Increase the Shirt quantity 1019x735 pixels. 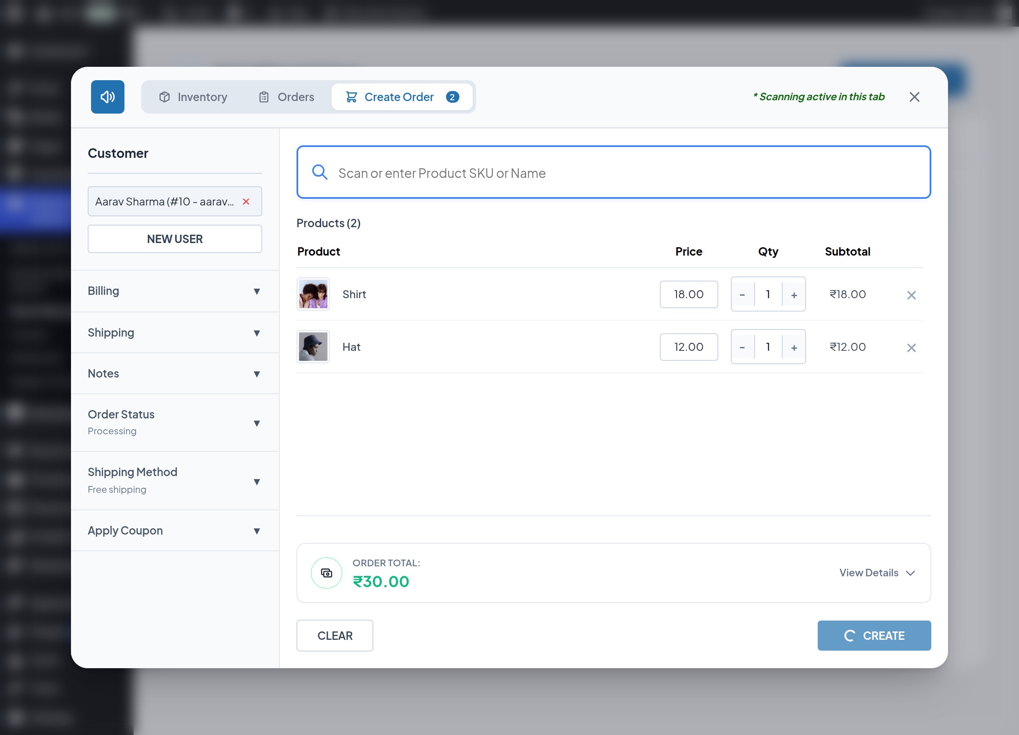(794, 295)
